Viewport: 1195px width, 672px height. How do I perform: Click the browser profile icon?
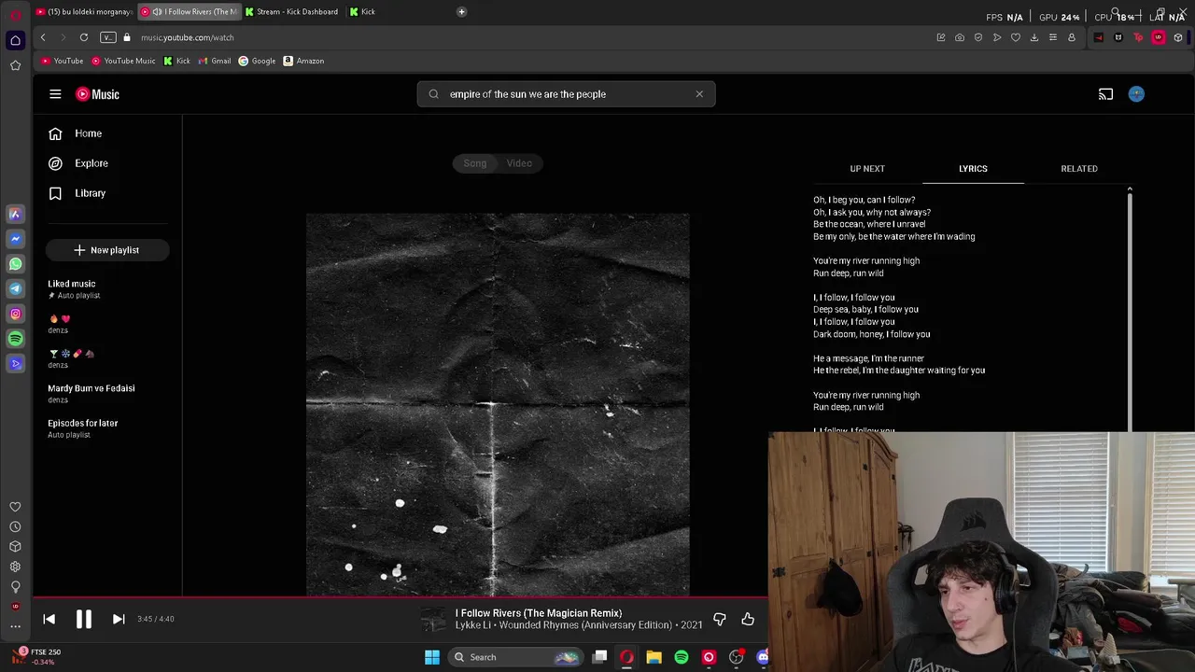[x=1072, y=37]
